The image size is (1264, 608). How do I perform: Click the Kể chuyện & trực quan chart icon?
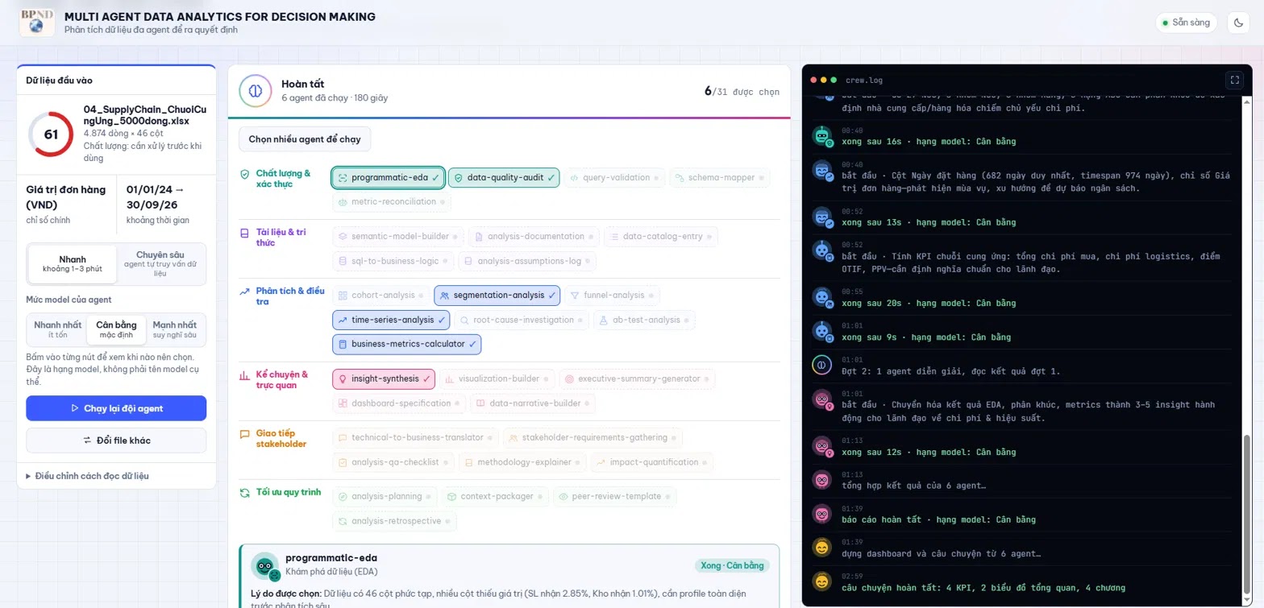point(244,375)
